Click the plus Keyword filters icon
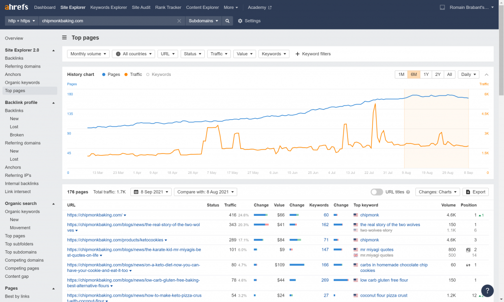This screenshot has height=302, width=504. 297,54
